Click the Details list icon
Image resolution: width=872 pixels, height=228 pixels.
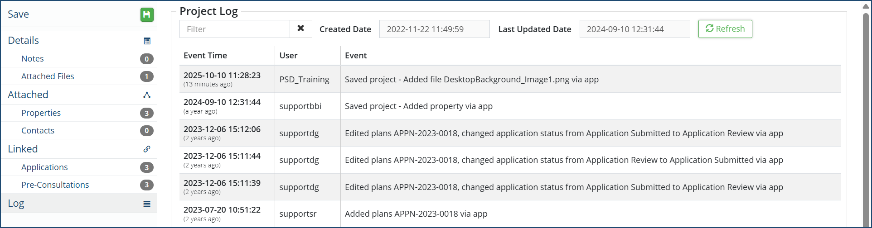tap(147, 41)
